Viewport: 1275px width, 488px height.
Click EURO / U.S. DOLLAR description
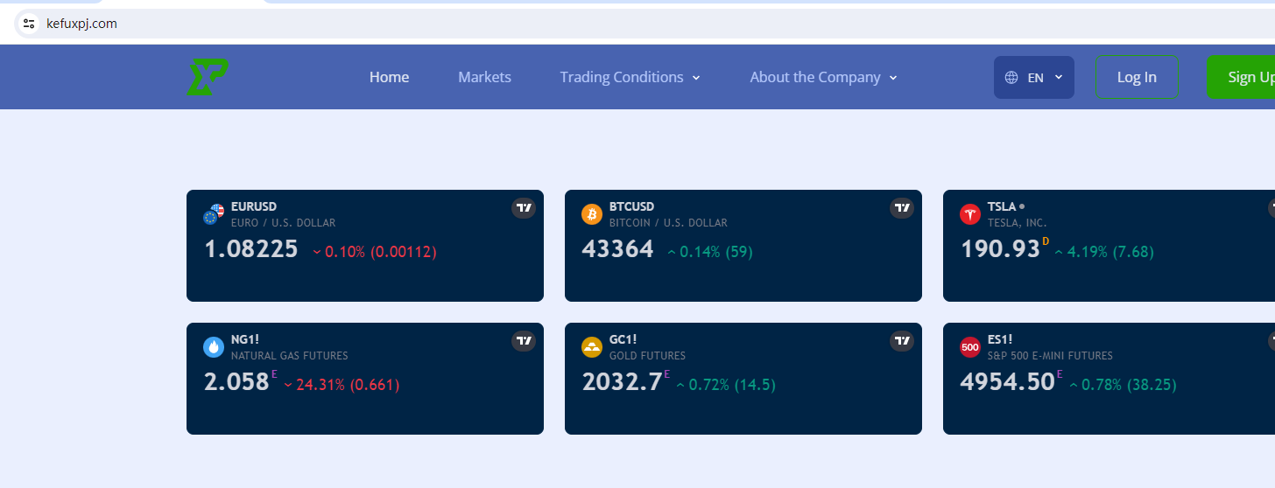point(283,223)
